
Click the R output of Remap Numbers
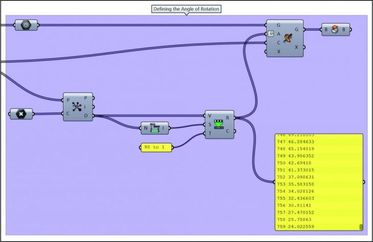point(227,117)
